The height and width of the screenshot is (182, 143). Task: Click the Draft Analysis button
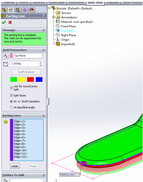(x=26, y=72)
